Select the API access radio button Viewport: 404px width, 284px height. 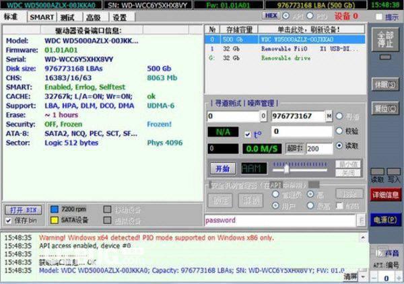pyautogui.click(x=285, y=16)
